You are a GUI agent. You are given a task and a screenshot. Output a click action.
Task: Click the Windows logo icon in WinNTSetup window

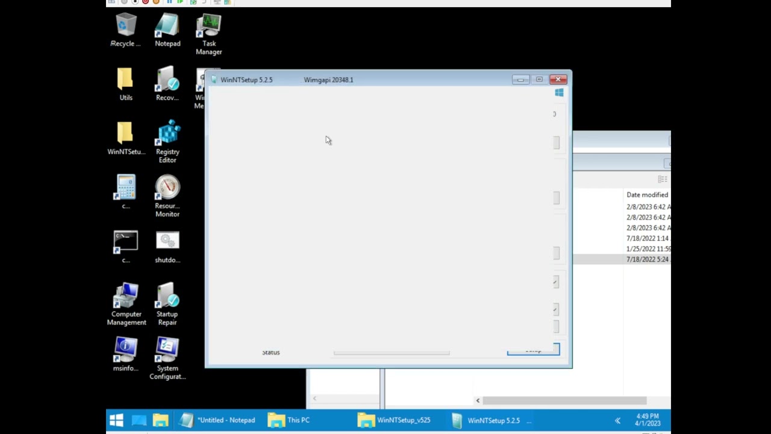tap(559, 93)
